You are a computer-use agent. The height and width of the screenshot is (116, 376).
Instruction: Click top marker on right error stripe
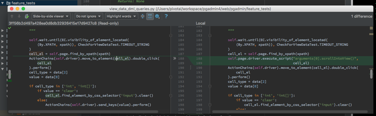371,28
